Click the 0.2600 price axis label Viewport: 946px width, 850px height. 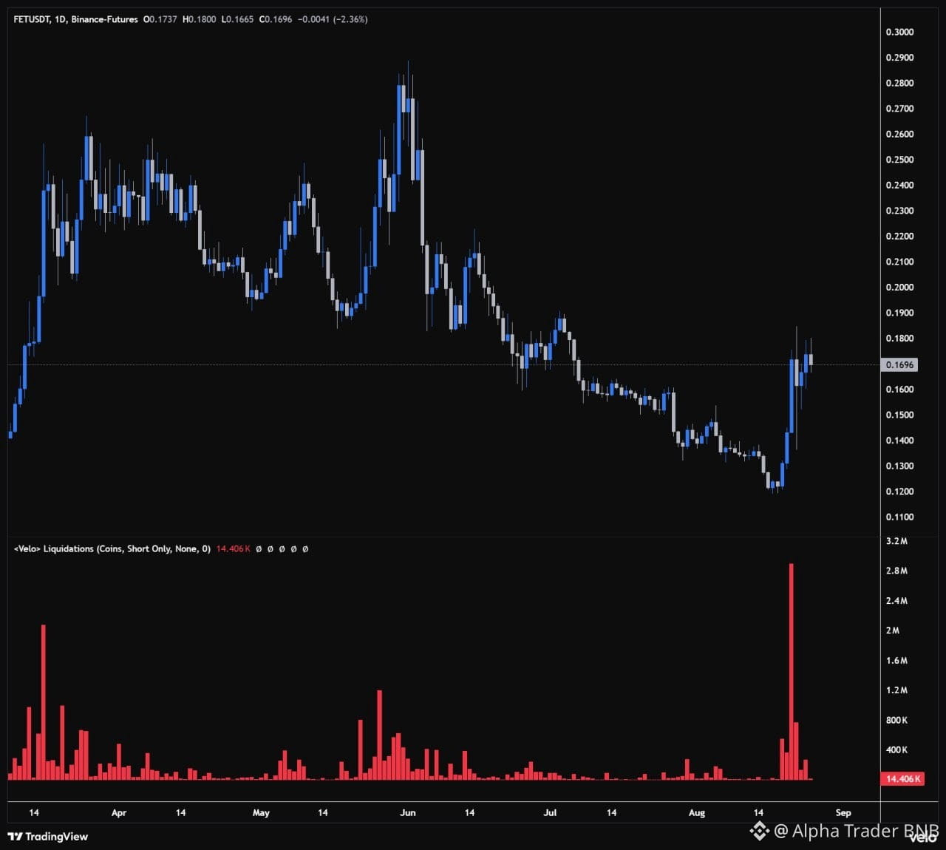(x=899, y=134)
